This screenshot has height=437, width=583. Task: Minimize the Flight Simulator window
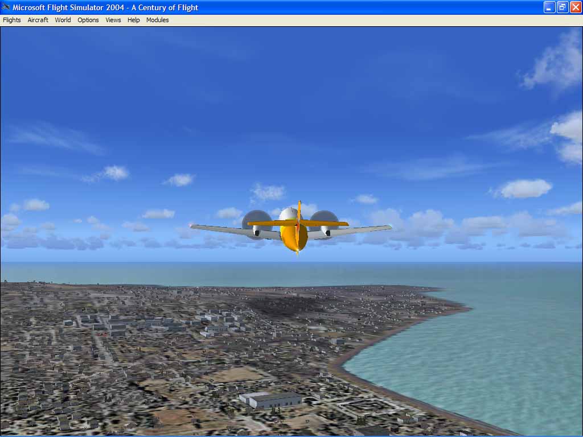coord(549,7)
